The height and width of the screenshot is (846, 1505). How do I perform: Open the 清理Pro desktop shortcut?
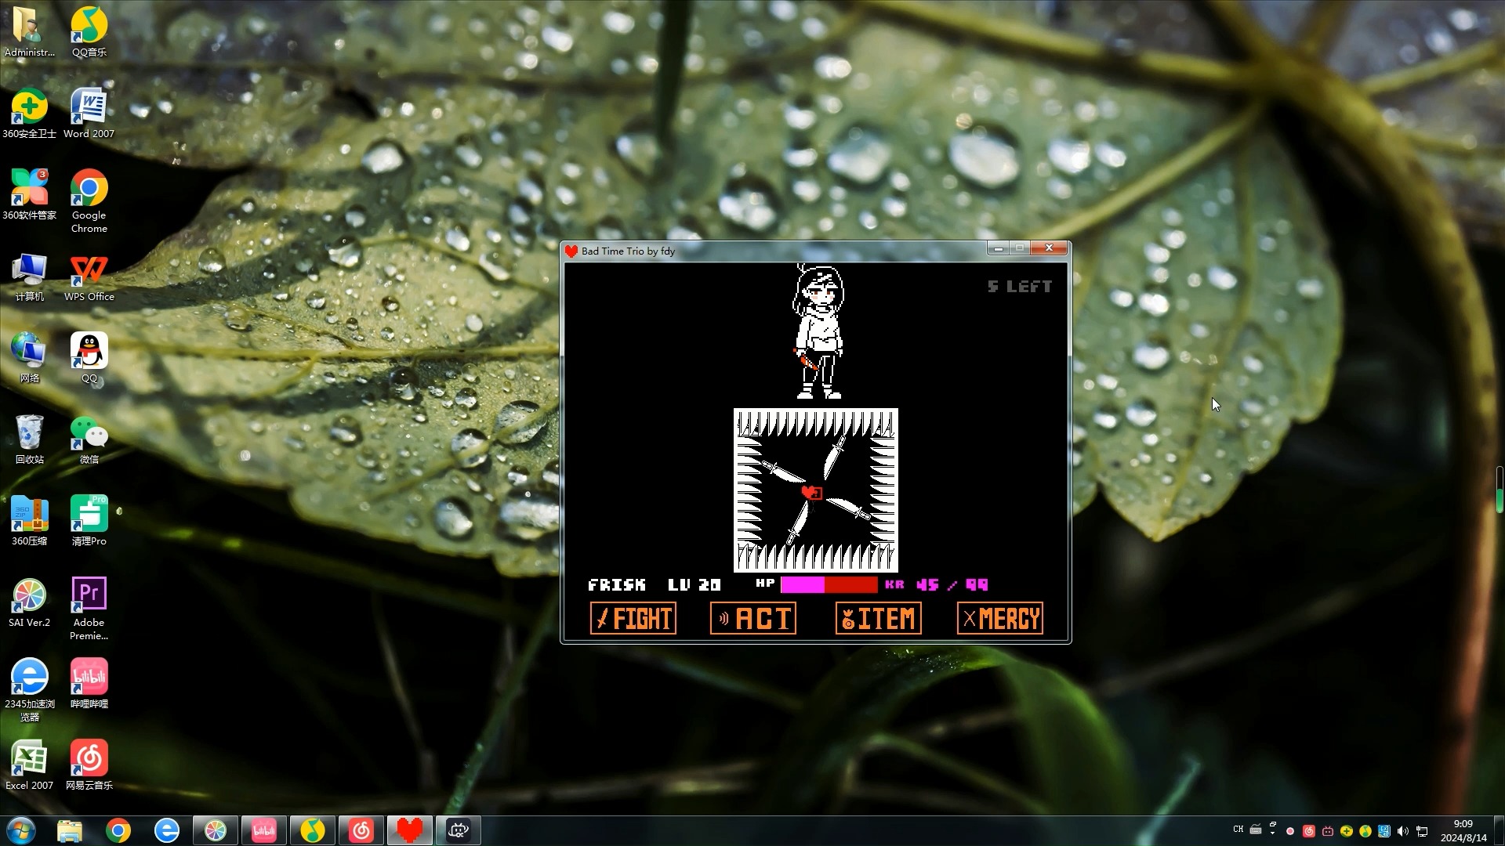89,521
